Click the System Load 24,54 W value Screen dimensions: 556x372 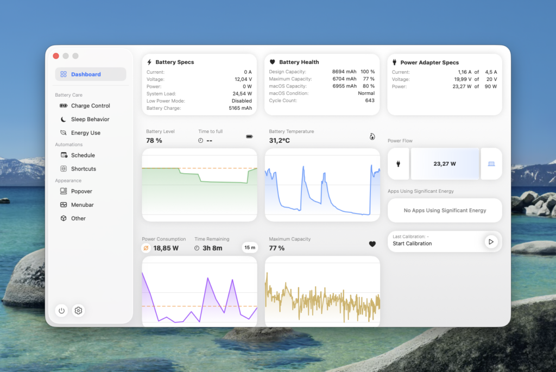(x=242, y=93)
